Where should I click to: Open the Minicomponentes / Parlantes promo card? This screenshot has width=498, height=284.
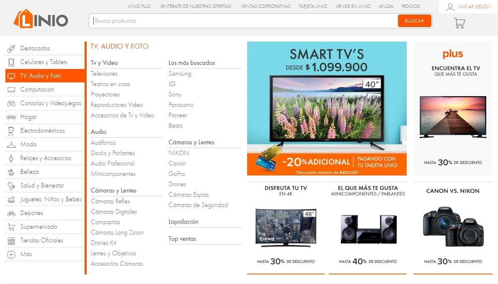point(368,227)
